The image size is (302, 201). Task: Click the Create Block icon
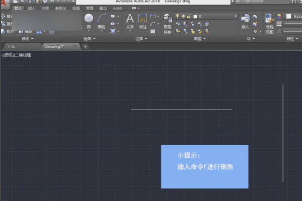pos(255,17)
